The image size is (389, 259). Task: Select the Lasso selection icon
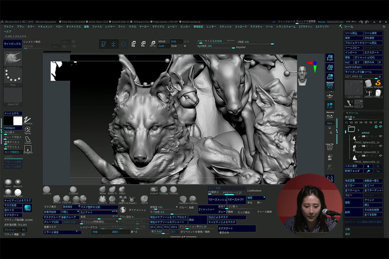click(x=28, y=139)
